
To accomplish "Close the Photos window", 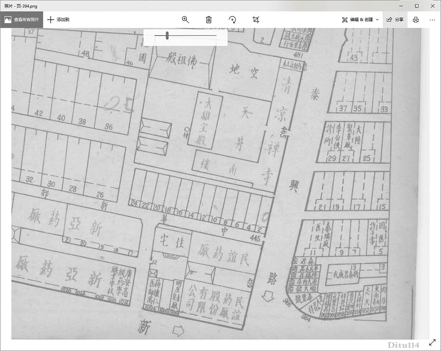I will click(432, 6).
